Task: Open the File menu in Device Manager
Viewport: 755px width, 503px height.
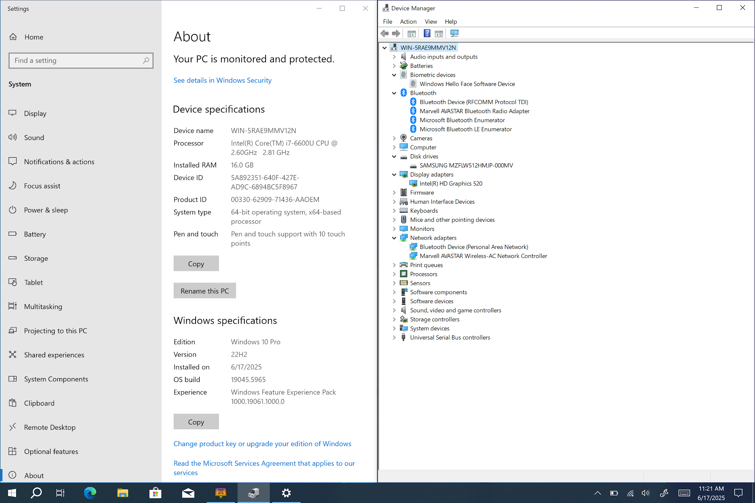Action: click(387, 22)
